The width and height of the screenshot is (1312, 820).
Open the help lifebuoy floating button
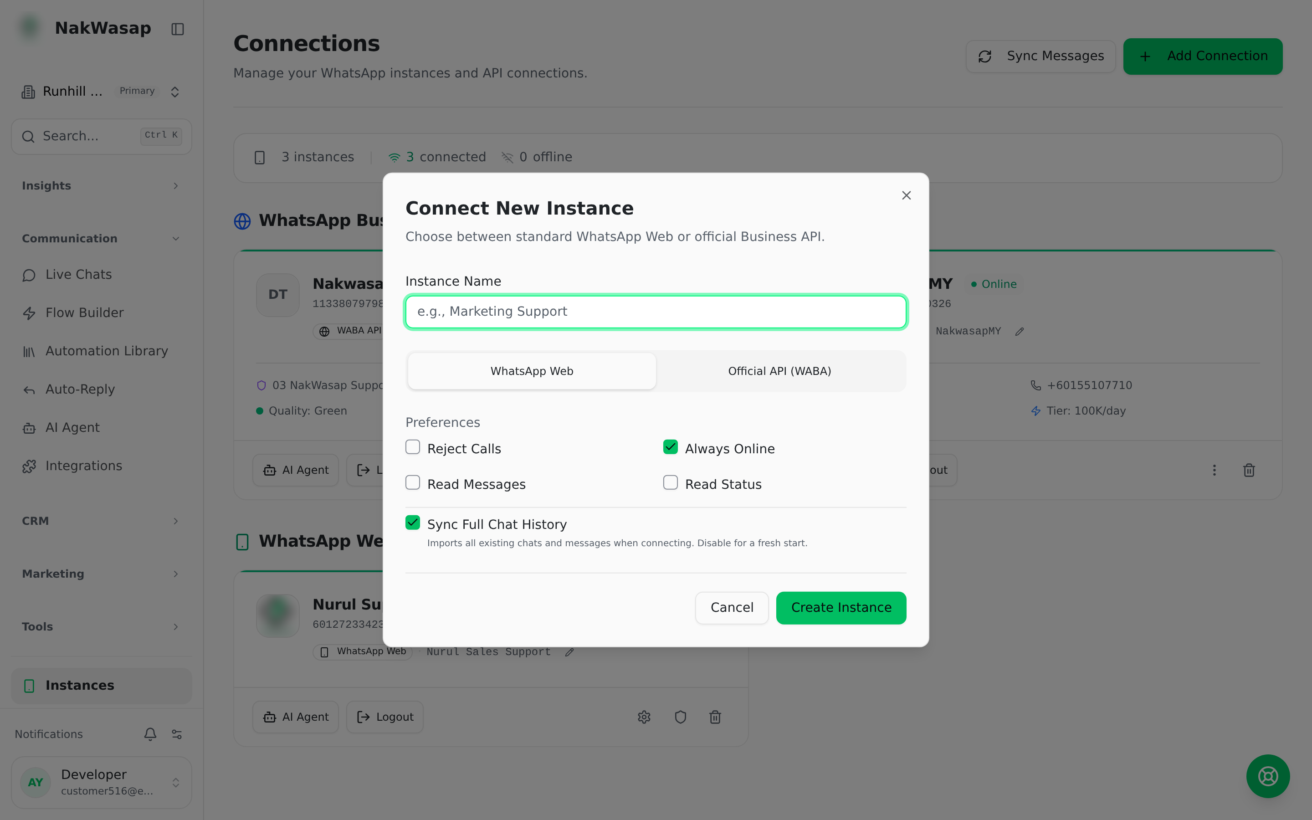(x=1267, y=776)
